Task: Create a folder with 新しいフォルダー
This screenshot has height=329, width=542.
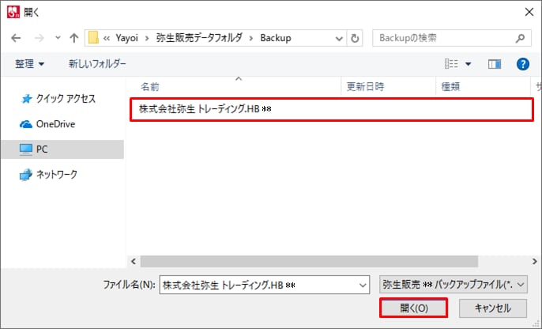Action: click(x=97, y=64)
